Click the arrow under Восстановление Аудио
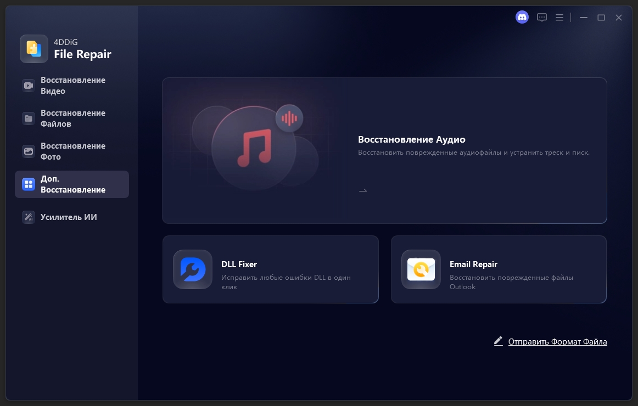638x406 pixels. click(x=363, y=190)
